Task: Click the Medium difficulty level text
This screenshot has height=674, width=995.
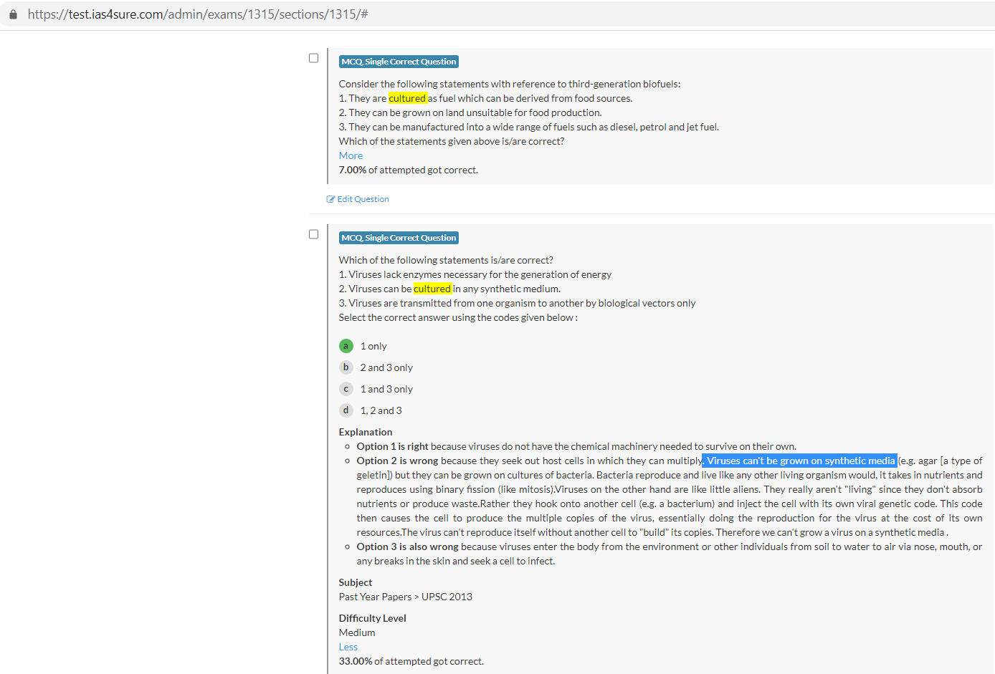Action: (357, 632)
